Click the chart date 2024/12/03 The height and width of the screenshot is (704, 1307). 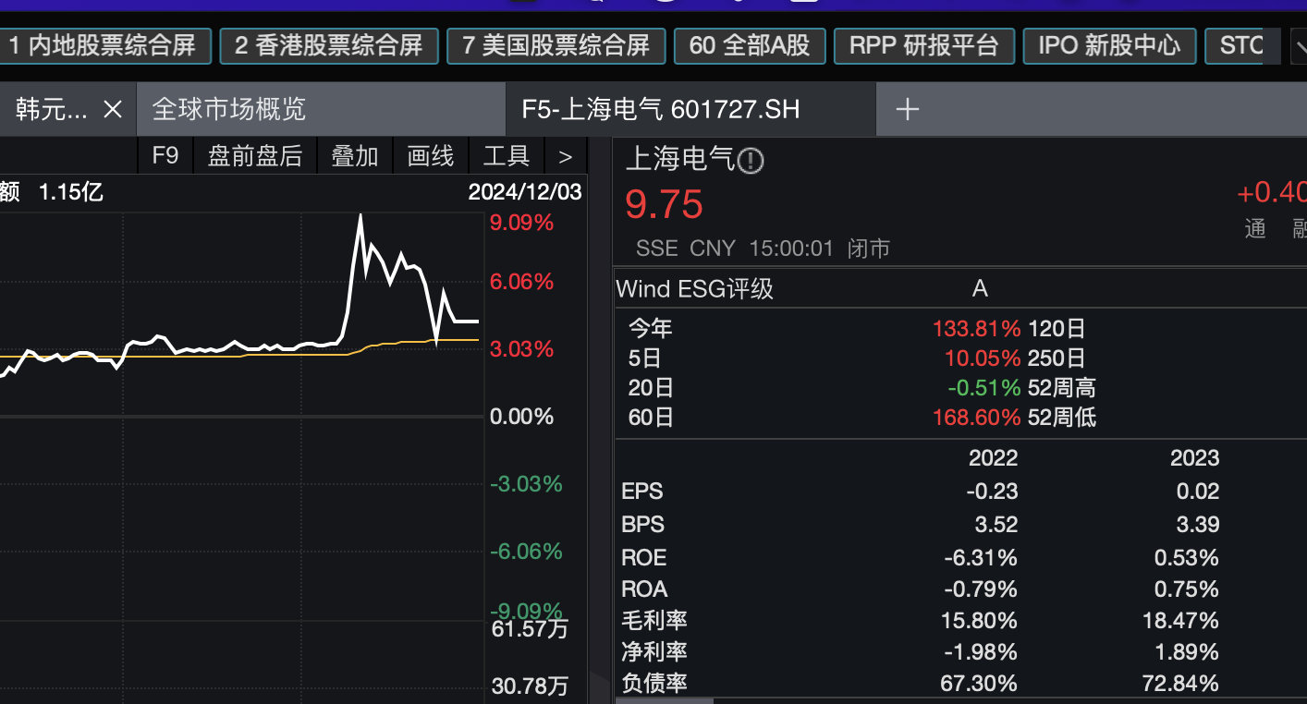tap(525, 192)
